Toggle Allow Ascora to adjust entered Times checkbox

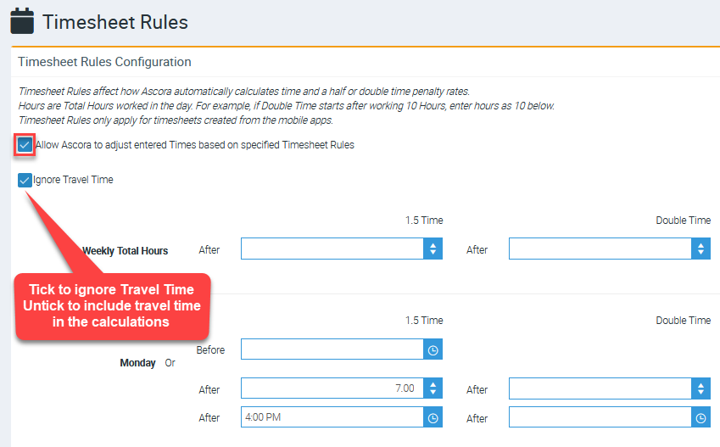(25, 145)
